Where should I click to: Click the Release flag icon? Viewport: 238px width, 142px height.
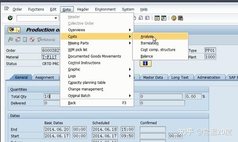click(x=11, y=39)
